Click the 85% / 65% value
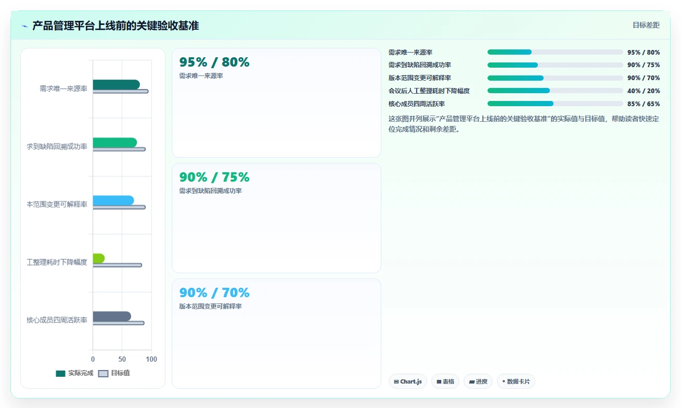 (644, 104)
